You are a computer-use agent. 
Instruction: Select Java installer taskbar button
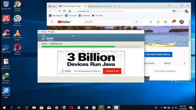[116, 108]
